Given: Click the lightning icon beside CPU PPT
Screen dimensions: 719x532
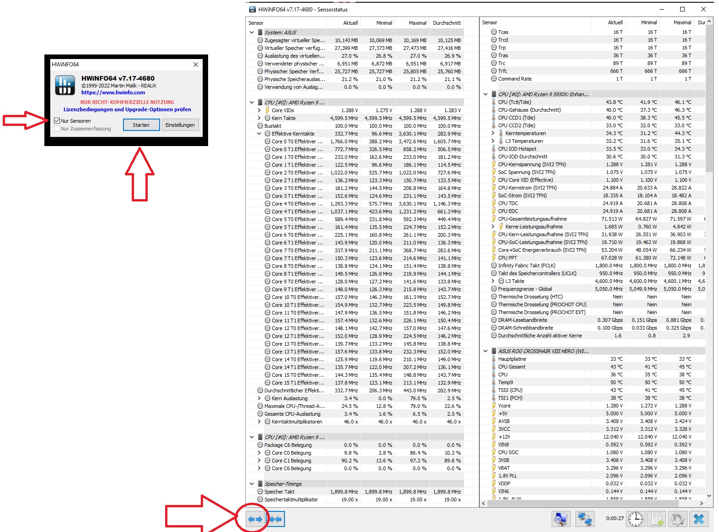Looking at the screenshot, I should [494, 258].
